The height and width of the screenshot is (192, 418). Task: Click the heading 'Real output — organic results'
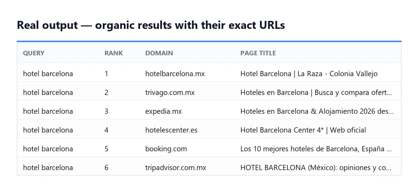pos(151,25)
